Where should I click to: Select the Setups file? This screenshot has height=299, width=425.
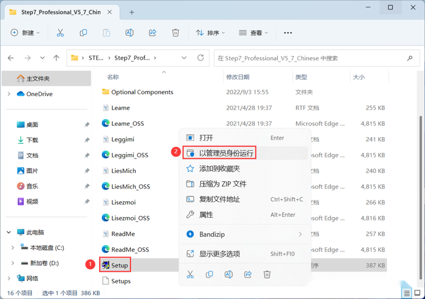click(121, 281)
